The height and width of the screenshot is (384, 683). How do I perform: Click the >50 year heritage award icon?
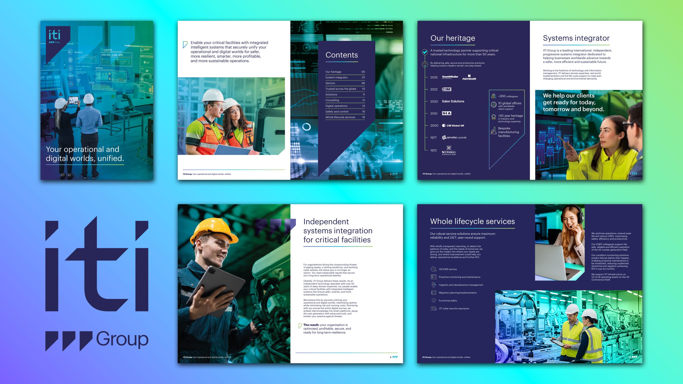[x=494, y=117]
